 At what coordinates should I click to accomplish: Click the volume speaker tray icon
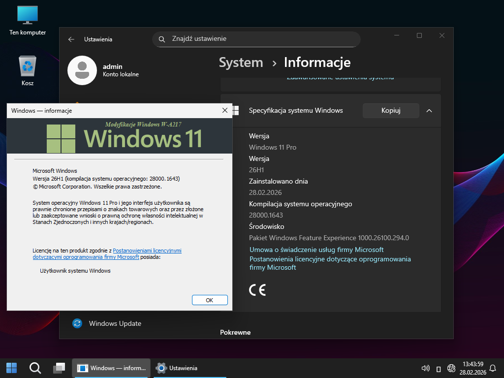tap(426, 368)
